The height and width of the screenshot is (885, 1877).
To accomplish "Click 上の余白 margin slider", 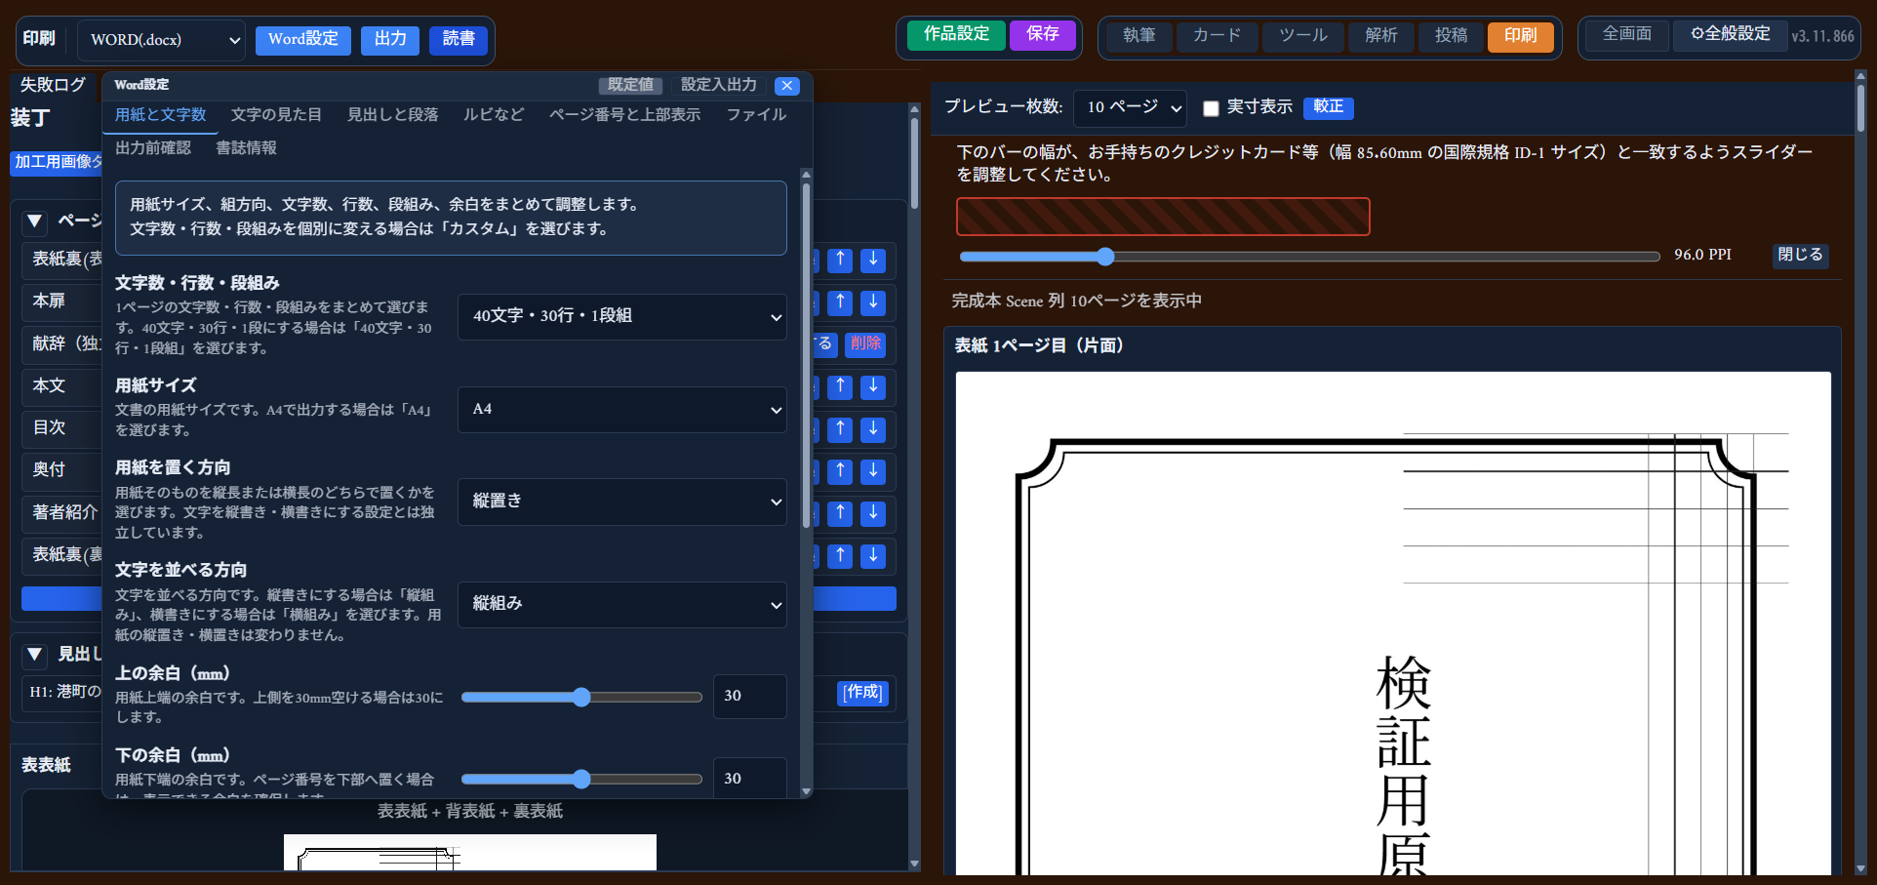I will click(581, 697).
